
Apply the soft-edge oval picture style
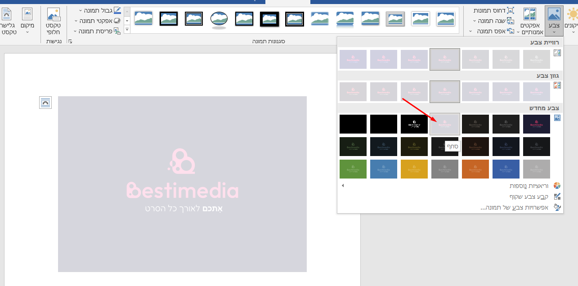(x=219, y=19)
